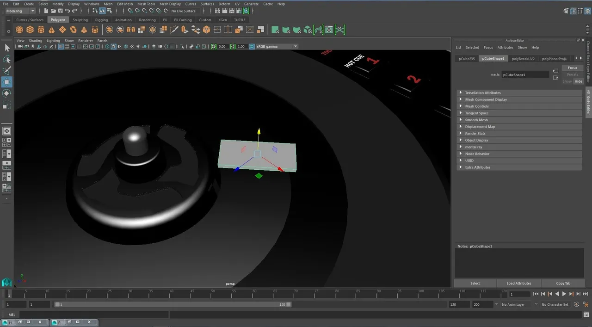Choose the Paint selection tool

(7, 71)
